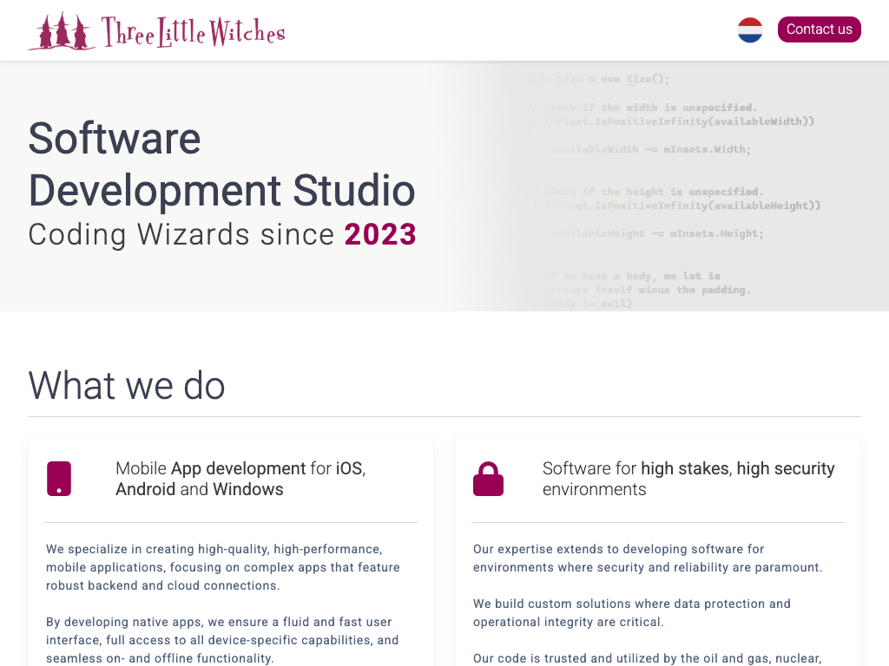Click the paragraph starting 'Our expertise extends'

[x=647, y=558]
